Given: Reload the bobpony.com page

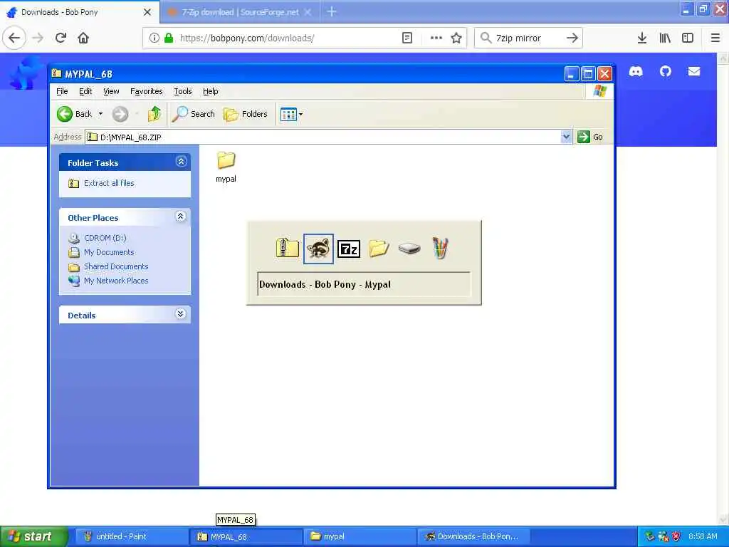Looking at the screenshot, I should 61,38.
